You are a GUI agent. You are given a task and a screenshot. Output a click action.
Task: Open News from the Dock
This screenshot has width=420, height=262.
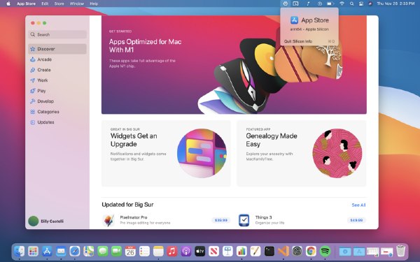click(x=213, y=251)
